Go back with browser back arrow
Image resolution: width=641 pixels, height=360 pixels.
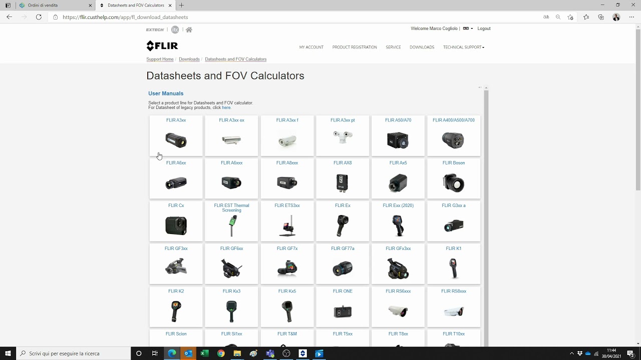[9, 17]
